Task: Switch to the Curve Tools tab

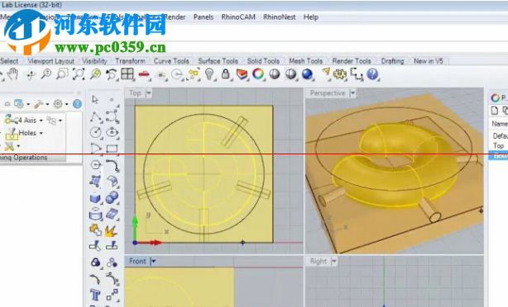Action: [x=171, y=61]
